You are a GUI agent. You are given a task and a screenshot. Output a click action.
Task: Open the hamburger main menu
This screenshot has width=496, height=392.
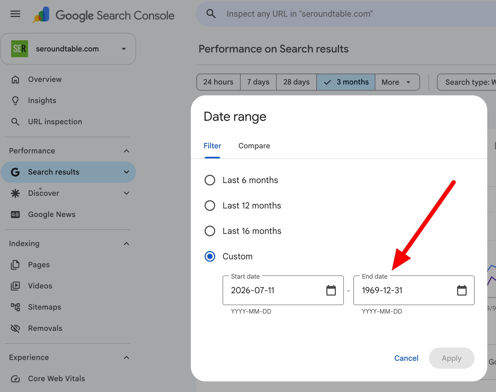pos(15,14)
